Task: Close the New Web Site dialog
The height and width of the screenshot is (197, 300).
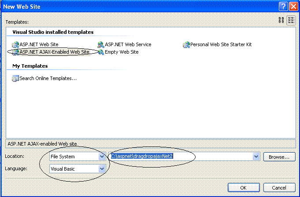Action: pyautogui.click(x=293, y=7)
